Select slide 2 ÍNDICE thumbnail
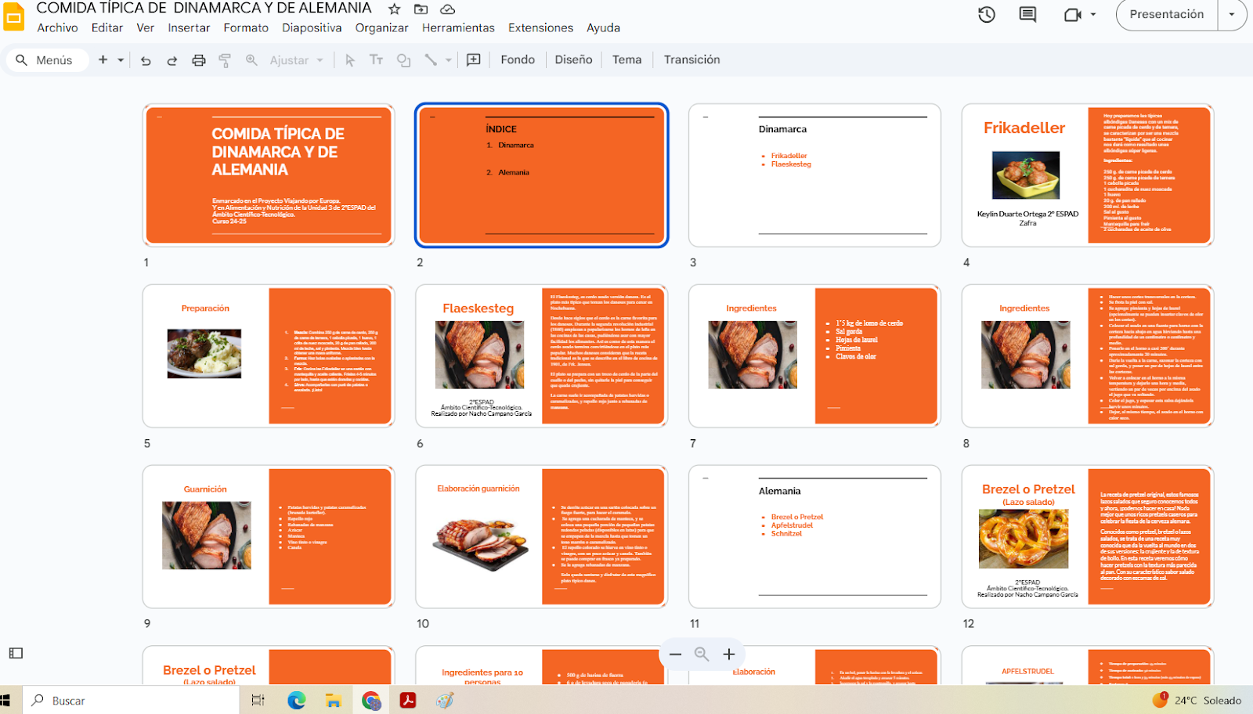 (542, 175)
